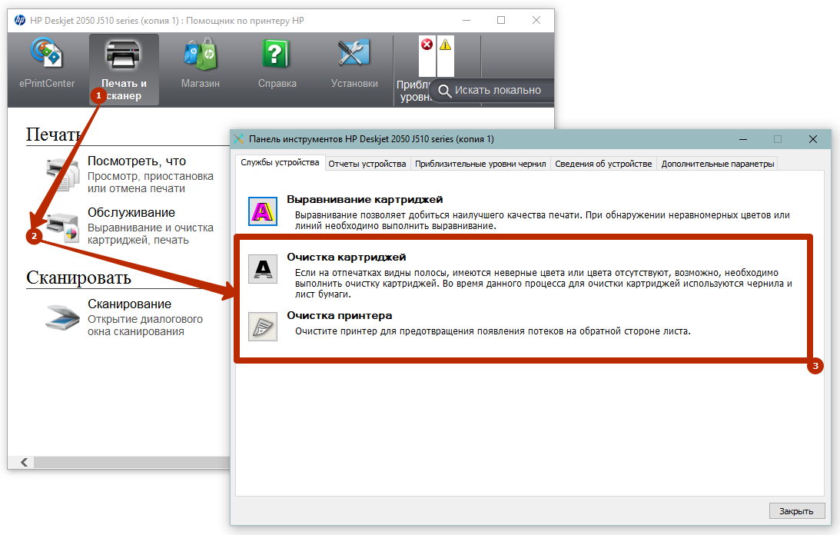
Task: Open the Установки tools icon
Action: 354,55
